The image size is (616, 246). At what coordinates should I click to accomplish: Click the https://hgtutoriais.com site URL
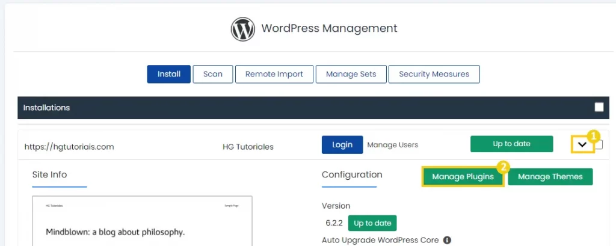point(69,147)
